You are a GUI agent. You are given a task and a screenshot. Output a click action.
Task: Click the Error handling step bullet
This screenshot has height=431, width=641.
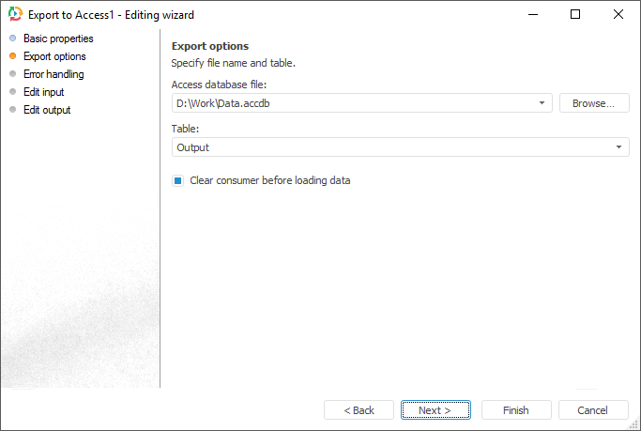[12, 74]
